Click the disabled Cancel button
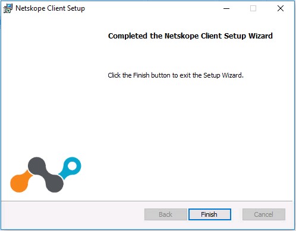Screen dimensions: 296x231 264,214
